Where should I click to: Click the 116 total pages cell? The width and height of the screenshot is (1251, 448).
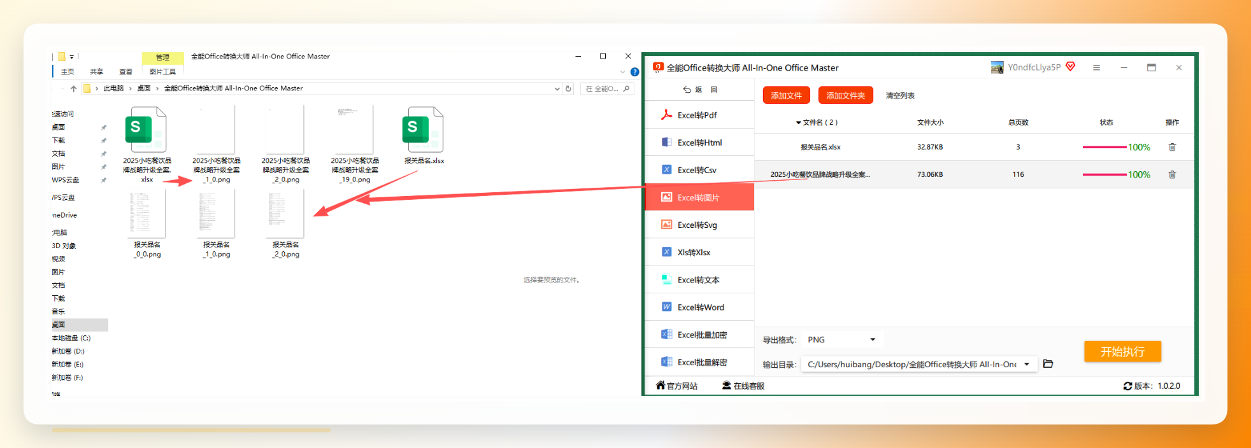(1018, 174)
